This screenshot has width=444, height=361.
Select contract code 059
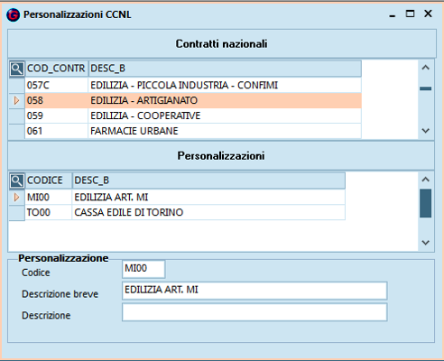pos(56,116)
